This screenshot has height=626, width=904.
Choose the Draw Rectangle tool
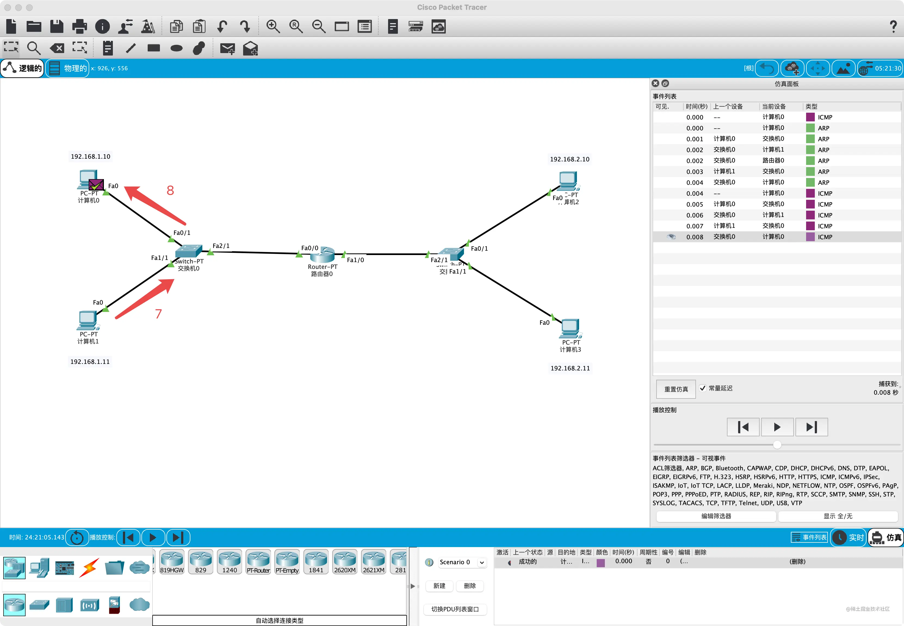(154, 48)
